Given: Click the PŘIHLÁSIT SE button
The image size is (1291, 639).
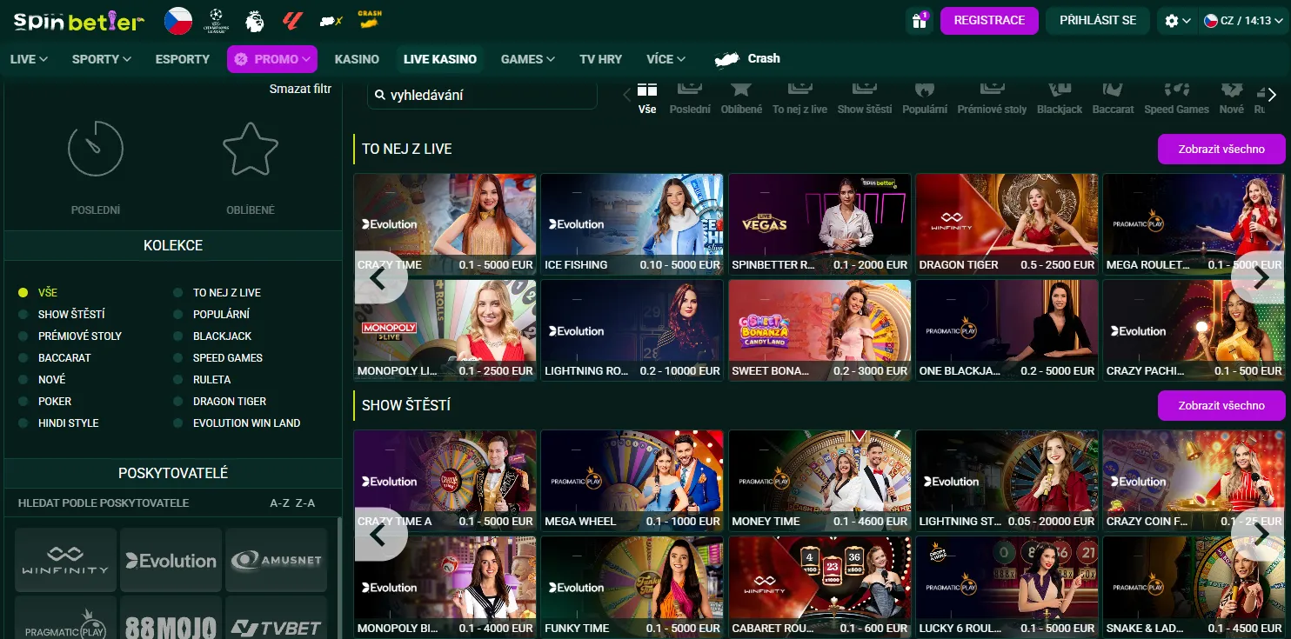Looking at the screenshot, I should 1098,21.
